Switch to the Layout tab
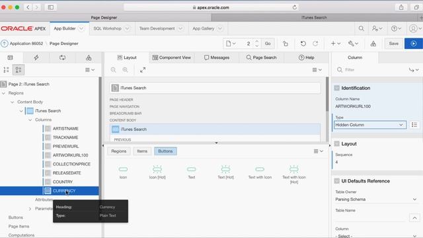423x238 pixels. tap(127, 58)
